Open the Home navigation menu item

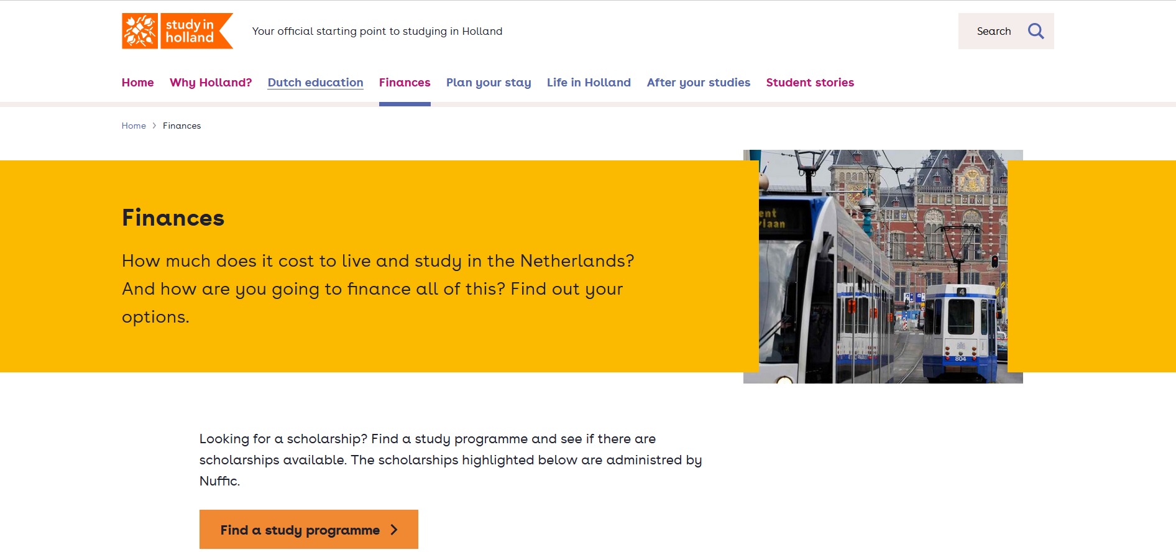[137, 83]
